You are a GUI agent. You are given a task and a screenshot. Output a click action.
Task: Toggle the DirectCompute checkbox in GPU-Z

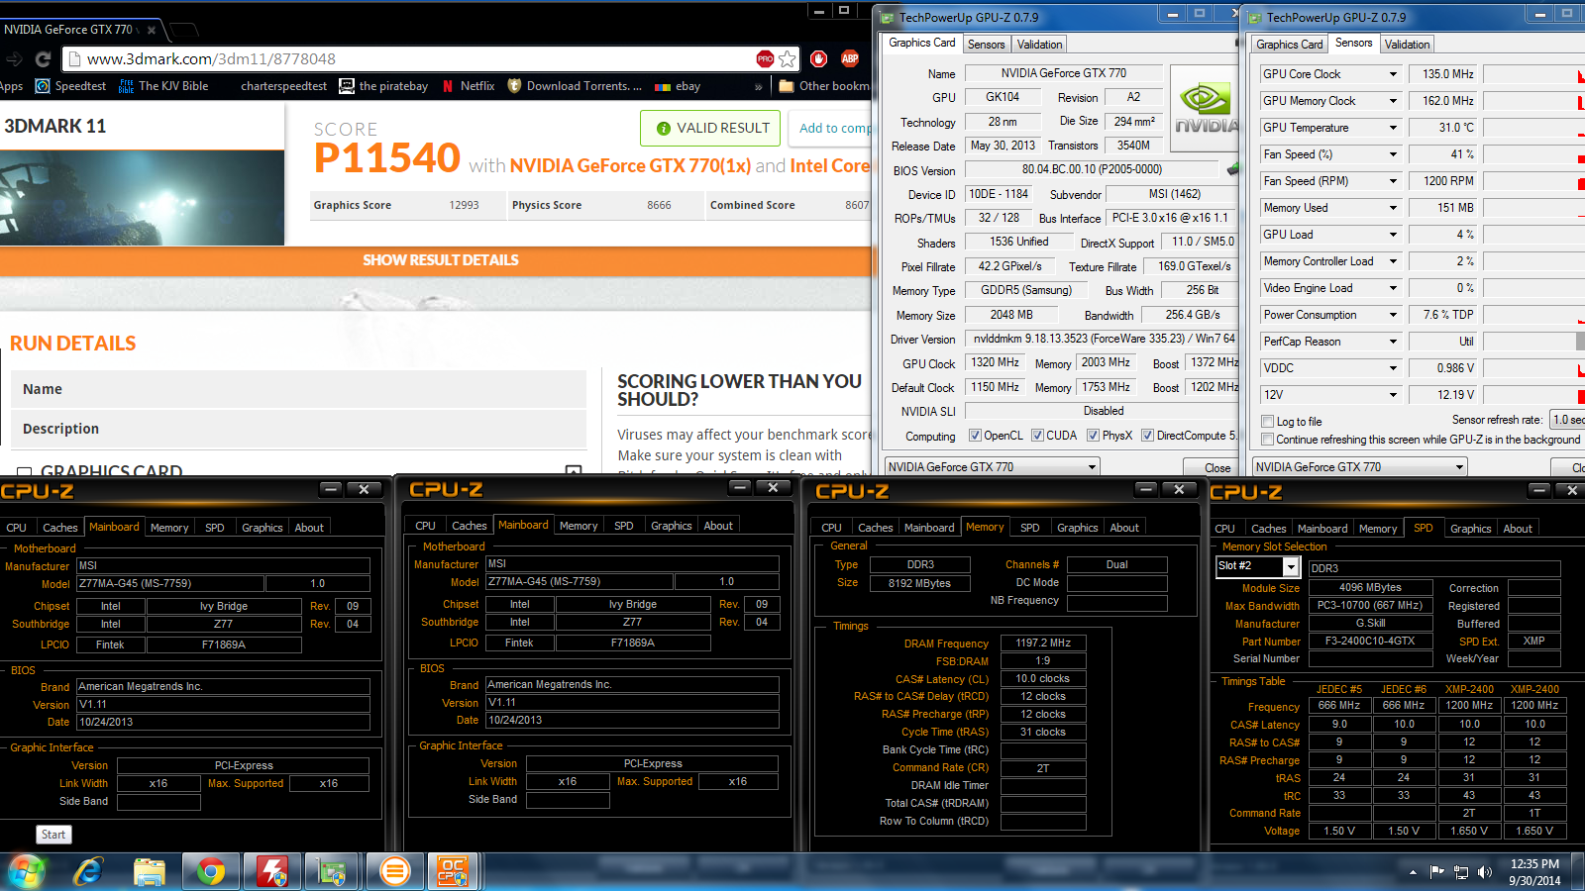coord(1147,436)
